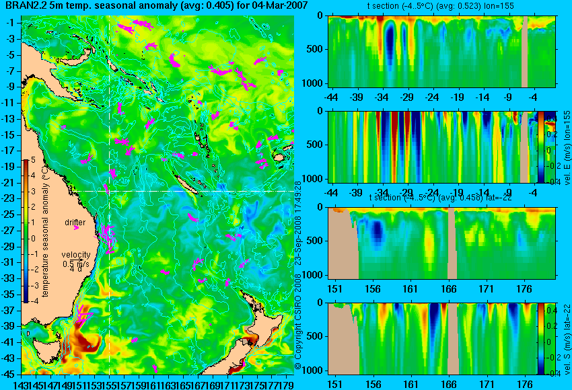Click where the dashed lon=155 and lat=-22 lines cross
Screen dimensions: 572x390
pos(109,191)
